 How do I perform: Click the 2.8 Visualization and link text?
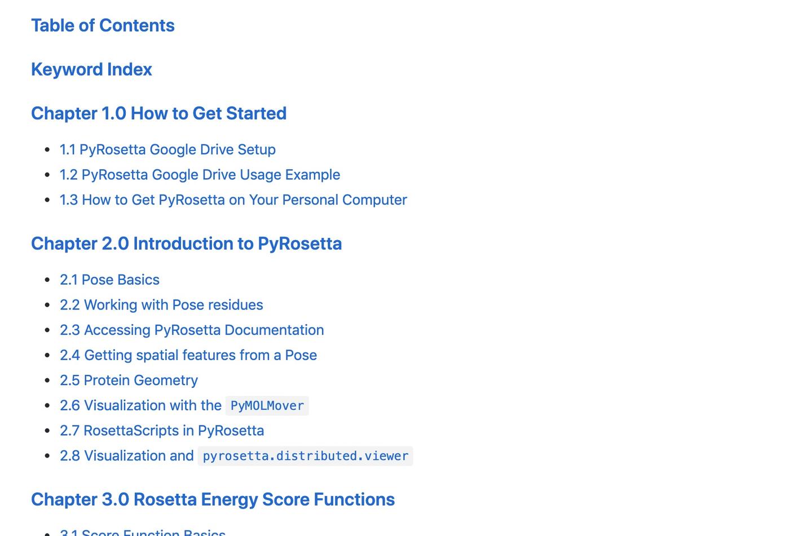[126, 456]
